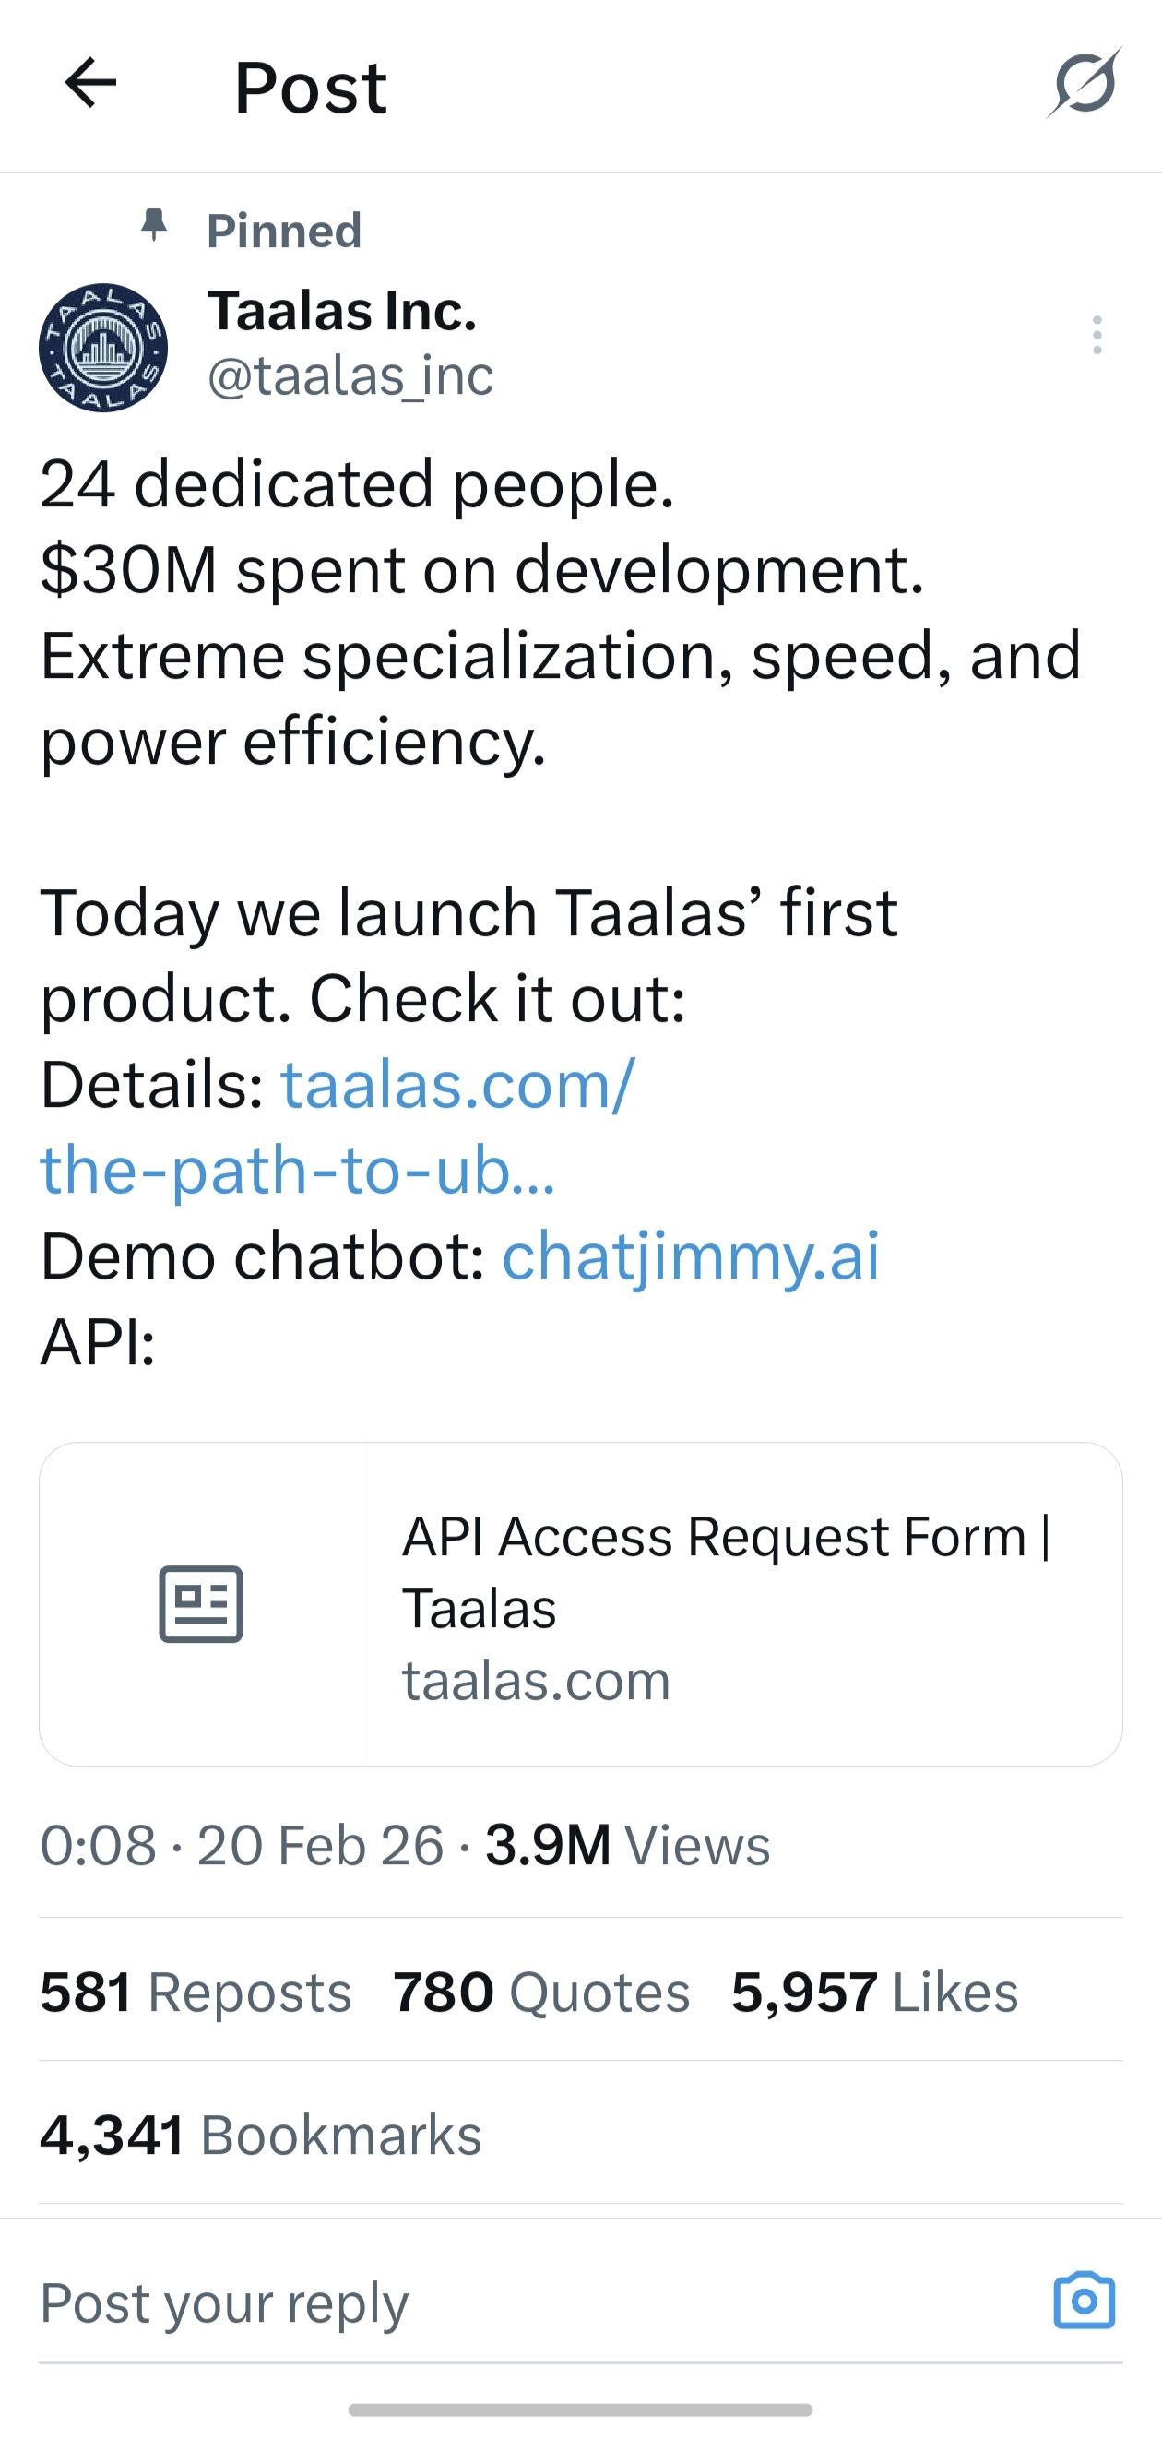This screenshot has width=1162, height=2439.
Task: Open the chatjimmy.ai demo link
Action: pos(691,1256)
